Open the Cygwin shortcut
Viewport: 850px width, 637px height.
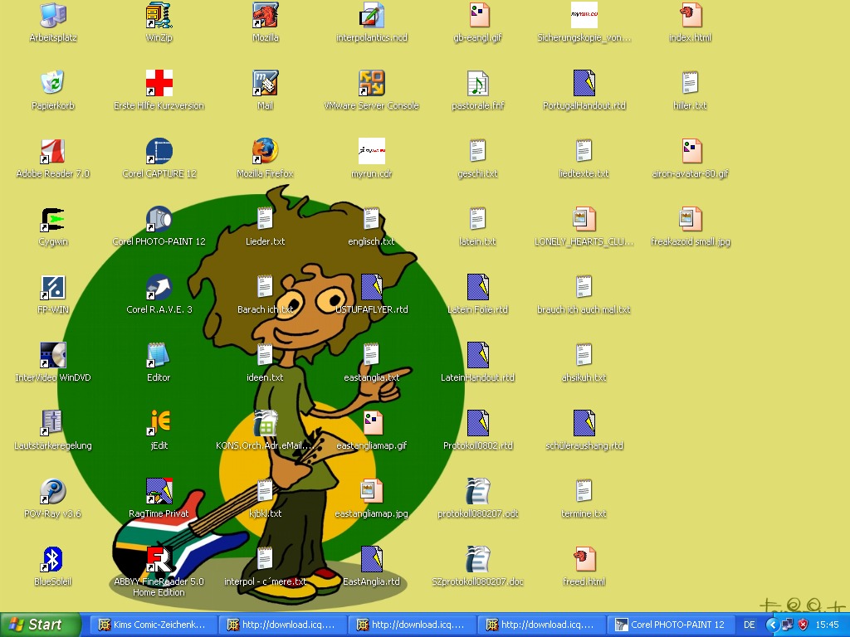click(x=52, y=220)
